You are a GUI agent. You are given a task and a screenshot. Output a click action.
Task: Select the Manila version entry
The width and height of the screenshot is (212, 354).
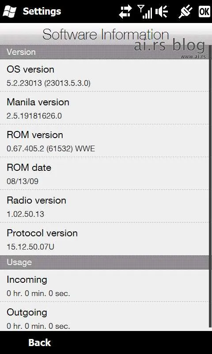[104, 108]
